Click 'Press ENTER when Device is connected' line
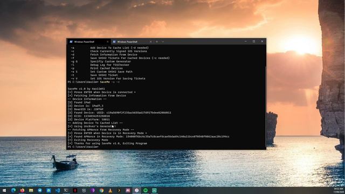Screen dimensions: 345x194 pyautogui.click(x=102, y=92)
